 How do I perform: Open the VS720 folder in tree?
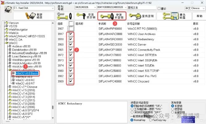[13, 27]
